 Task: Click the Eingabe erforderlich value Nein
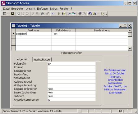[71, 89]
